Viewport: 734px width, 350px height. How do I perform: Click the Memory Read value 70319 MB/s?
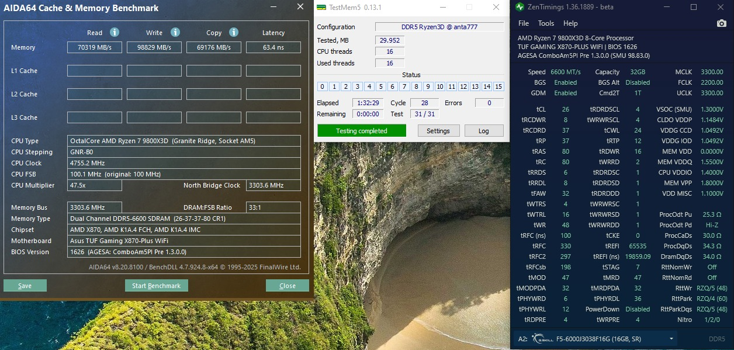(95, 47)
